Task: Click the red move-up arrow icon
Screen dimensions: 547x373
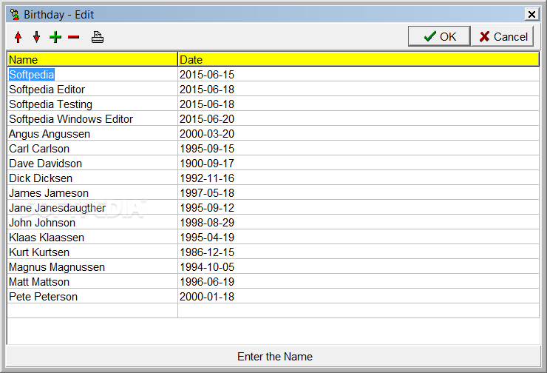Action: click(x=18, y=37)
